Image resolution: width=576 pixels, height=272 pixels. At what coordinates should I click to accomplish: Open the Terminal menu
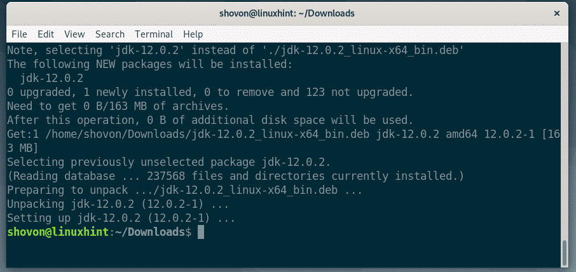(x=154, y=34)
